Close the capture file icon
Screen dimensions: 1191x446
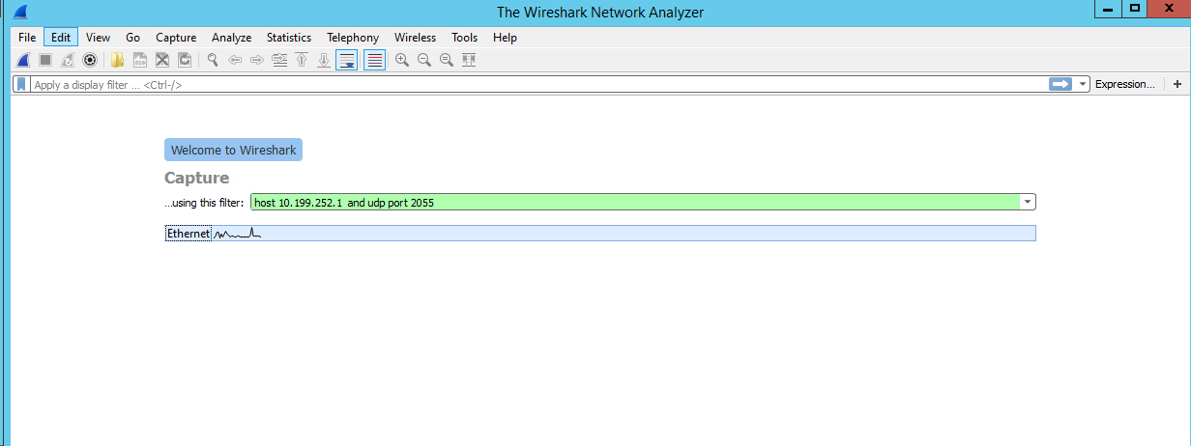pyautogui.click(x=162, y=60)
